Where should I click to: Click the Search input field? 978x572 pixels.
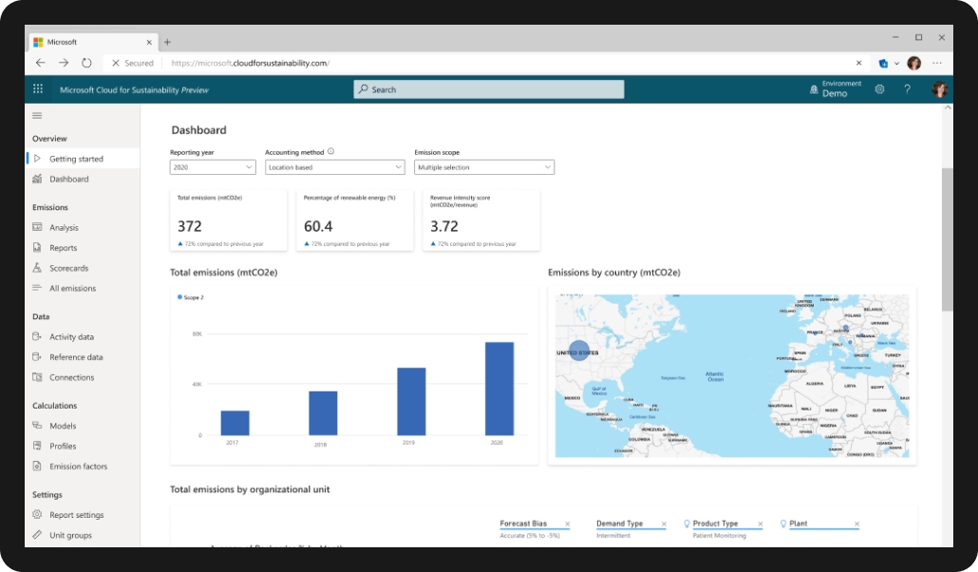pyautogui.click(x=489, y=89)
